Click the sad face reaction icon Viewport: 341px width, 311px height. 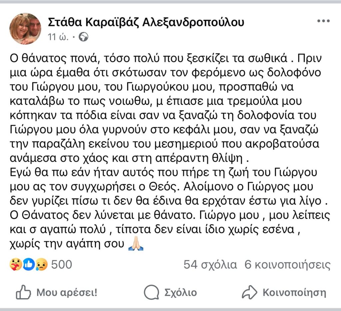[x=42, y=265]
